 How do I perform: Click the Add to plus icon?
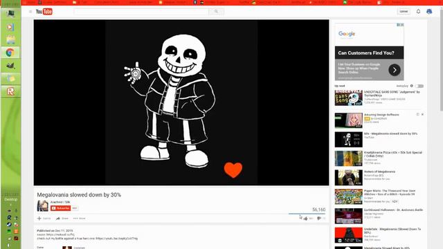coord(39,219)
